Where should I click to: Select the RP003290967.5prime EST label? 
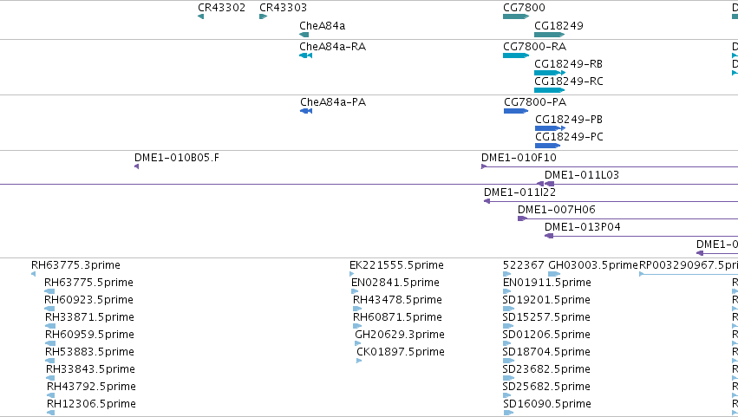coord(688,265)
